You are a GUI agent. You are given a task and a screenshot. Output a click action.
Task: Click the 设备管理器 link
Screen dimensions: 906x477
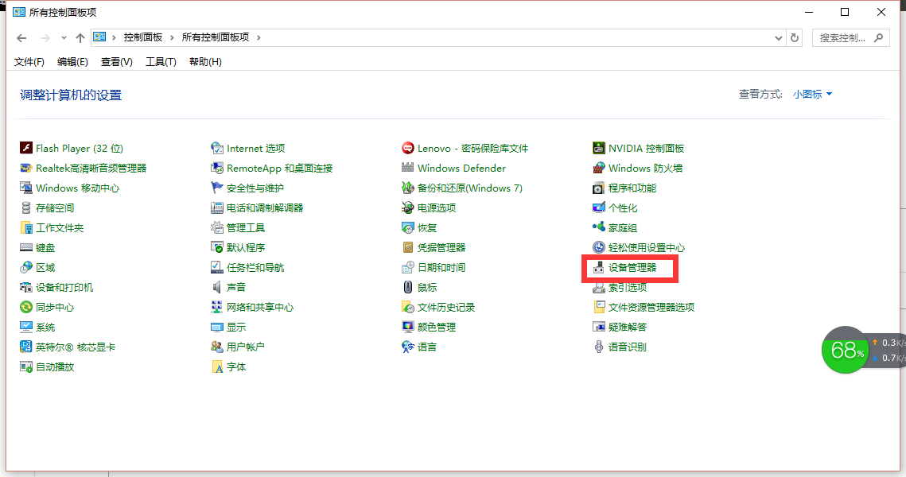[632, 267]
